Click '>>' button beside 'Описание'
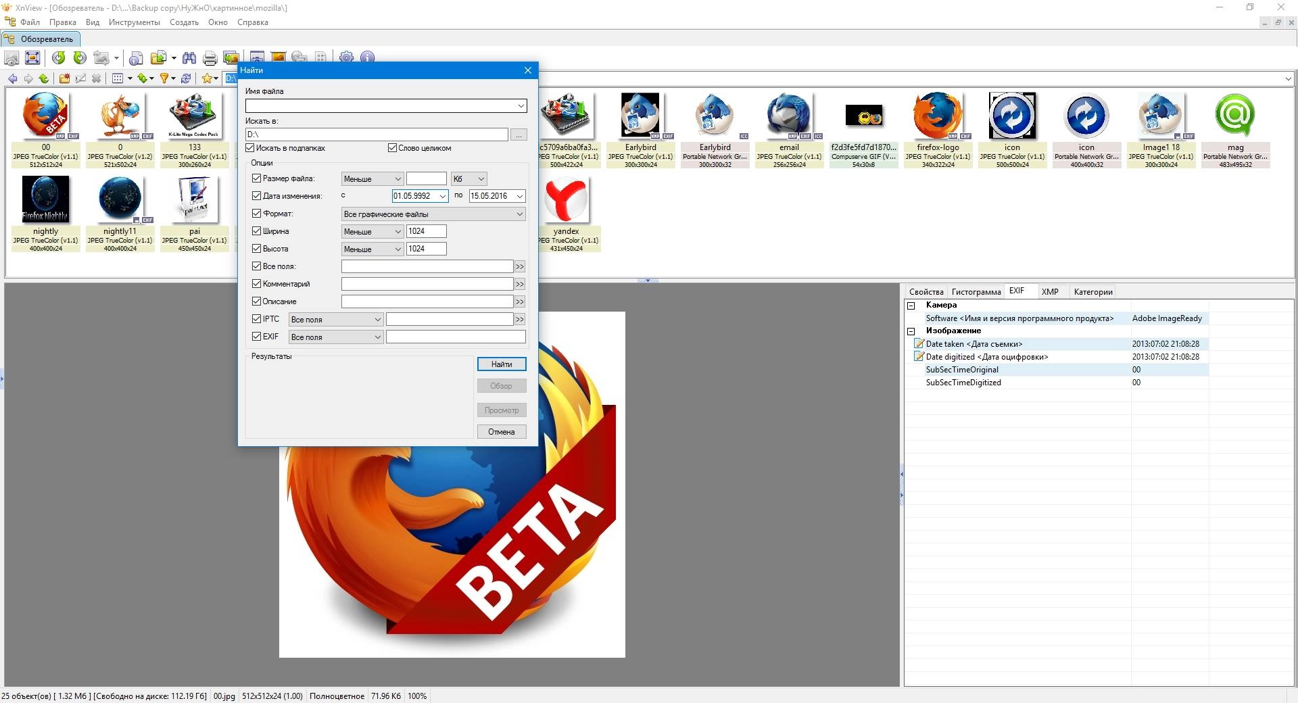This screenshot has height=703, width=1298. pyautogui.click(x=520, y=302)
